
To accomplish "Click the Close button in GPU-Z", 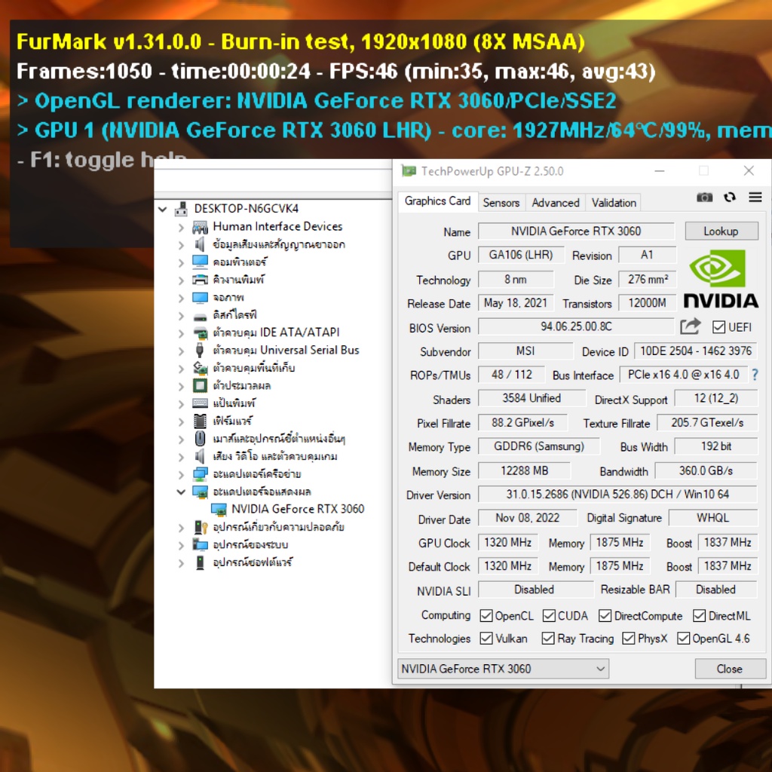I will pyautogui.click(x=729, y=669).
